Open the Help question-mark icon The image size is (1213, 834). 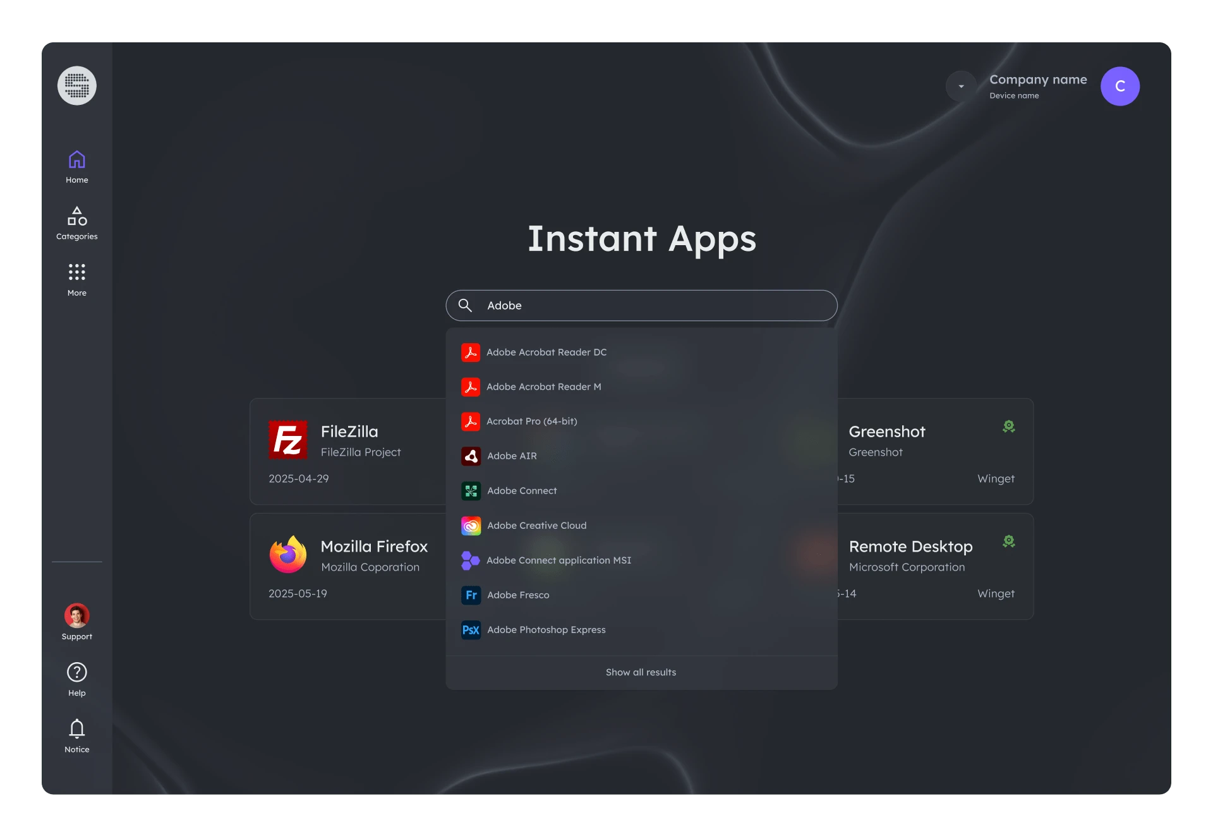[x=77, y=672]
